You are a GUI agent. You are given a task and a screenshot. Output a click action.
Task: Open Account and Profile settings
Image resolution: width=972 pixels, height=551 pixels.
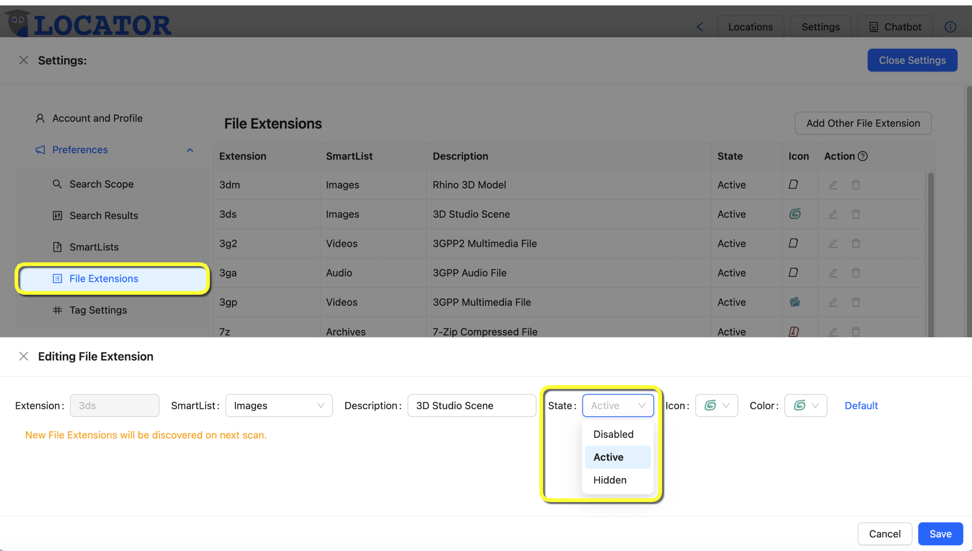(112, 118)
